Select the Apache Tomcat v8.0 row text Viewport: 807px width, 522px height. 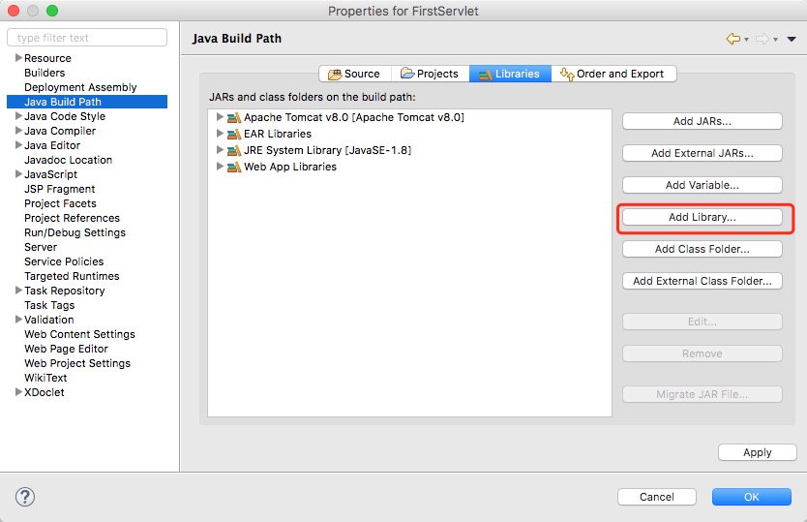click(x=354, y=117)
